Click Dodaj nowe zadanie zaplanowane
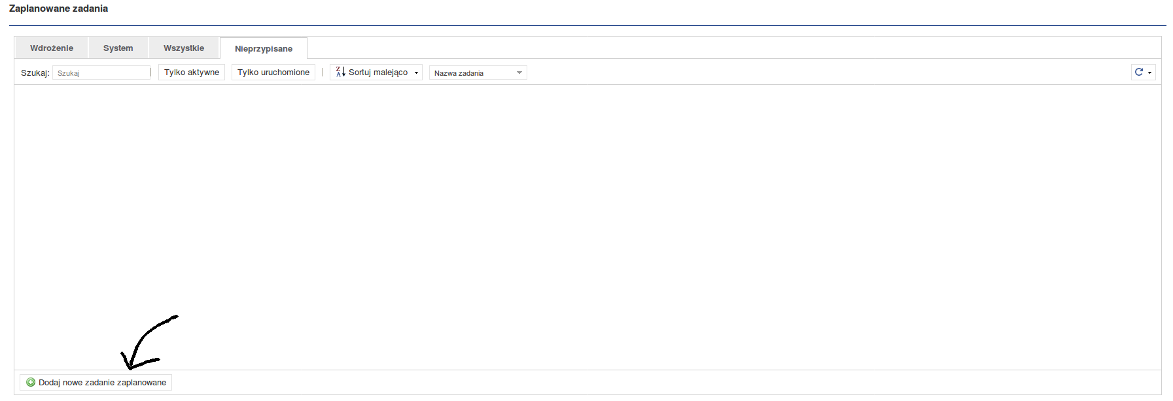This screenshot has width=1173, height=401. point(96,382)
